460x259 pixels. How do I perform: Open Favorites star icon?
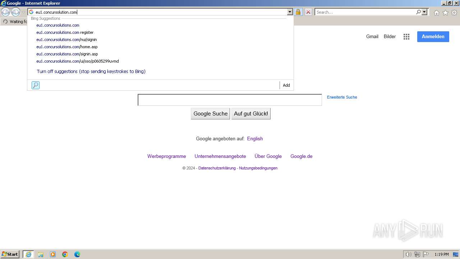pyautogui.click(x=445, y=13)
